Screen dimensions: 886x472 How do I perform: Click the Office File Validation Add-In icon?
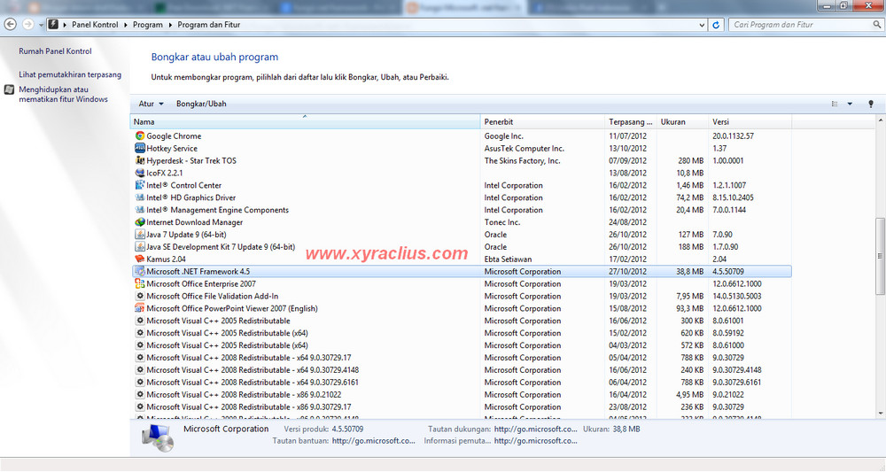(140, 296)
